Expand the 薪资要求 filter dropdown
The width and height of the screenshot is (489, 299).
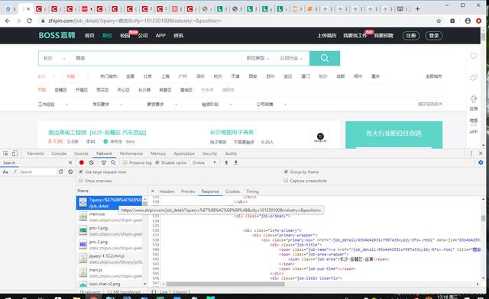162,104
